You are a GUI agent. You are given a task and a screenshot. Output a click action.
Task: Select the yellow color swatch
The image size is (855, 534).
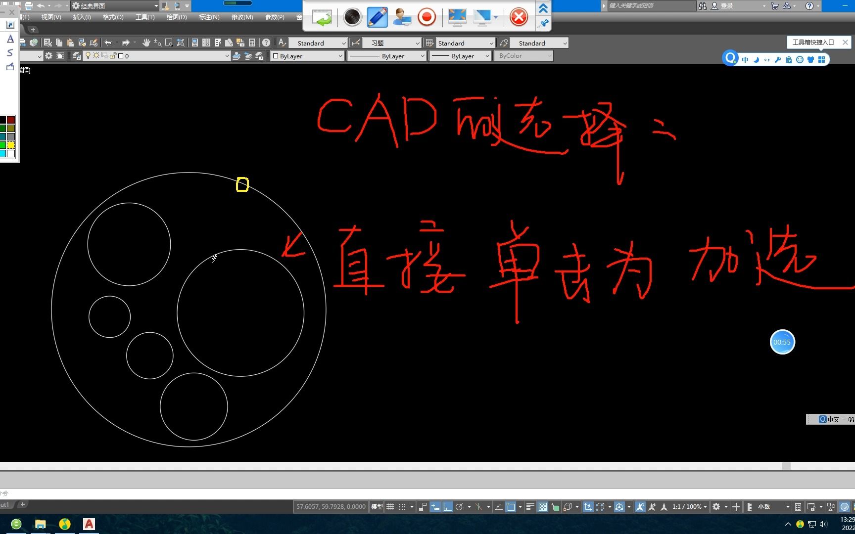11,145
